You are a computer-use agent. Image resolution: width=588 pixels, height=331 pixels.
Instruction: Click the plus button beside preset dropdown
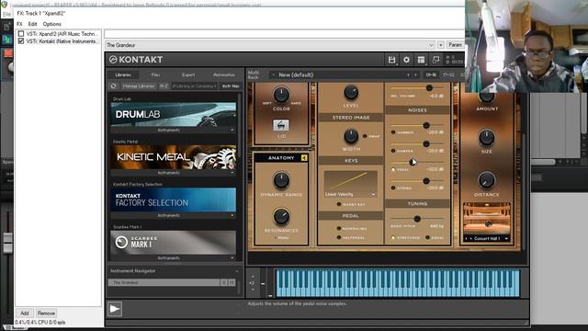(x=441, y=45)
